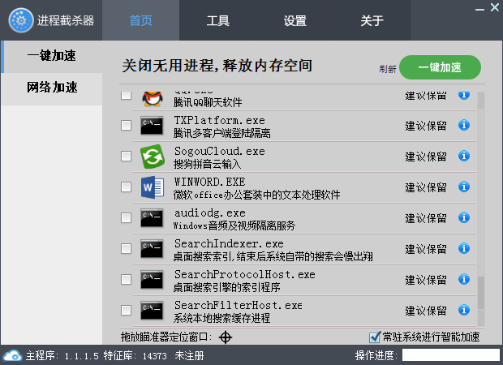Check the SearchIndexer.exe checkbox

tap(126, 248)
